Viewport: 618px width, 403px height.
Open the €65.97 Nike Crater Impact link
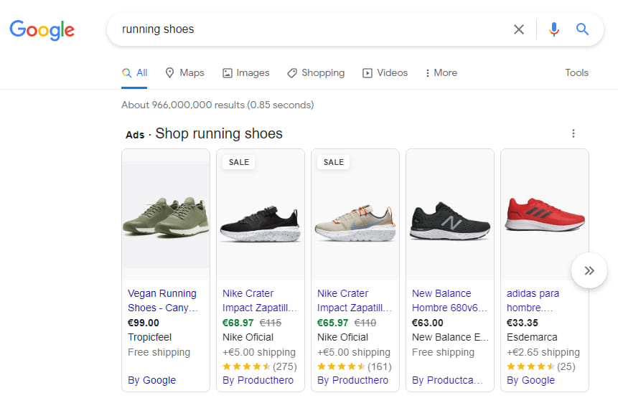[355, 300]
